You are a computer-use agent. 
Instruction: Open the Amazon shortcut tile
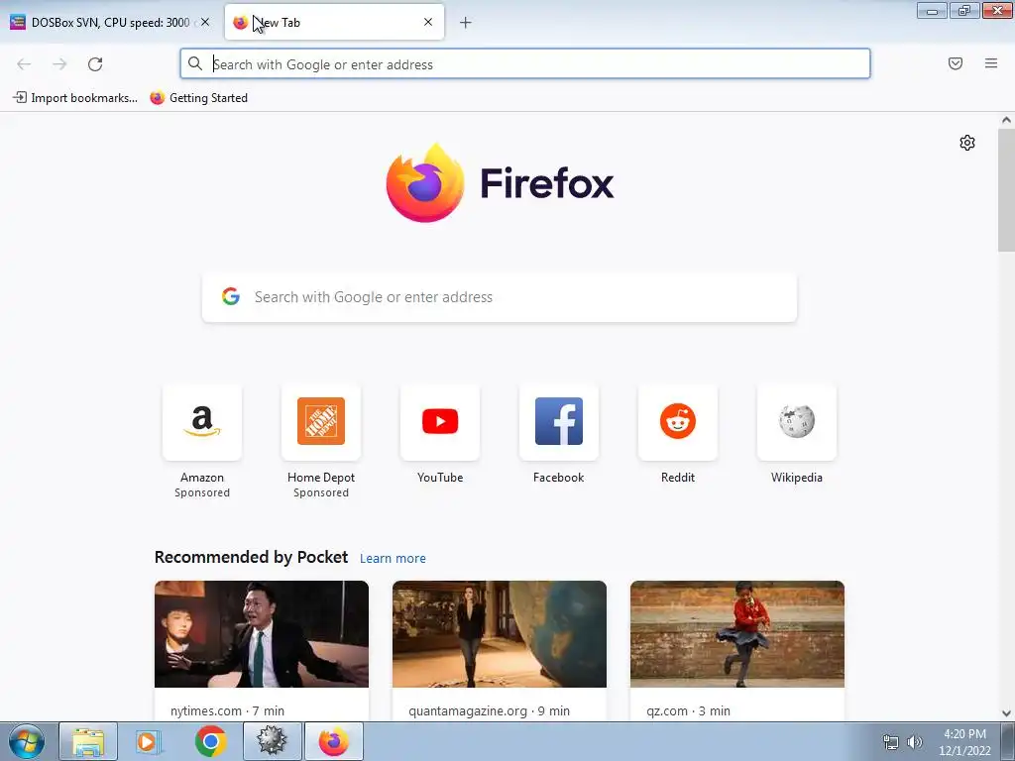tap(202, 422)
